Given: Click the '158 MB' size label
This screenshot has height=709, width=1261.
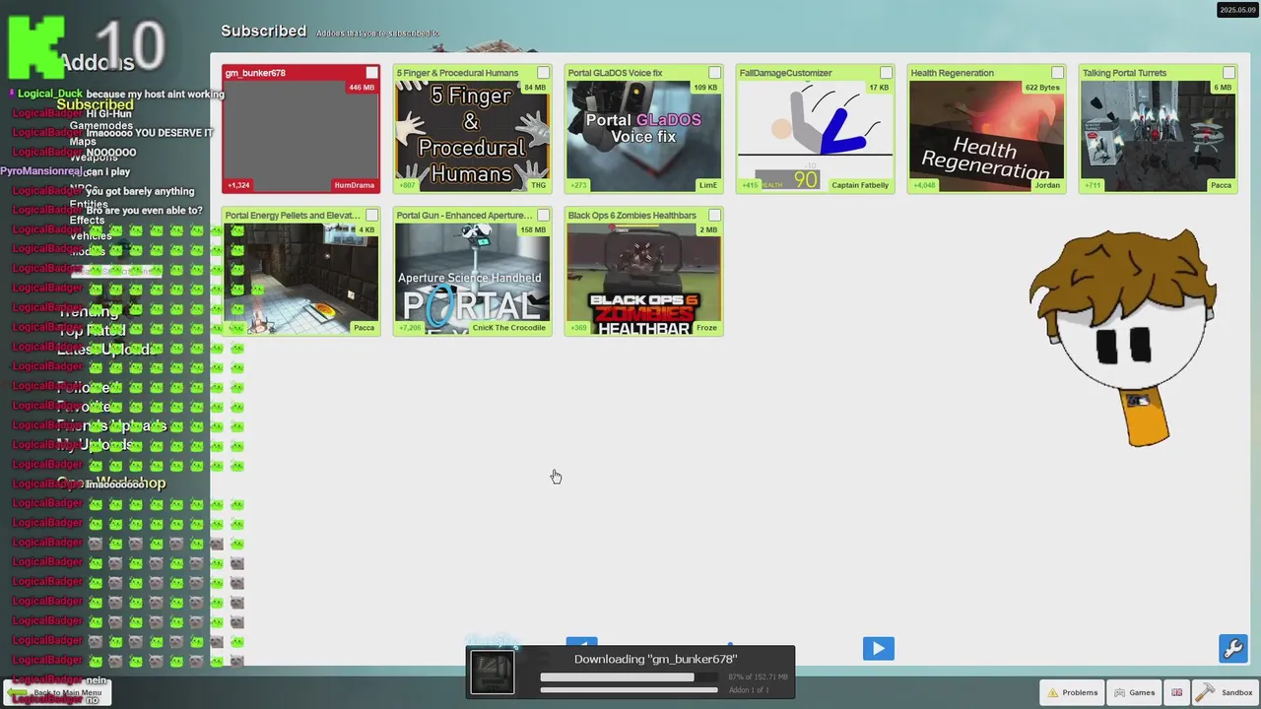Looking at the screenshot, I should pos(533,230).
